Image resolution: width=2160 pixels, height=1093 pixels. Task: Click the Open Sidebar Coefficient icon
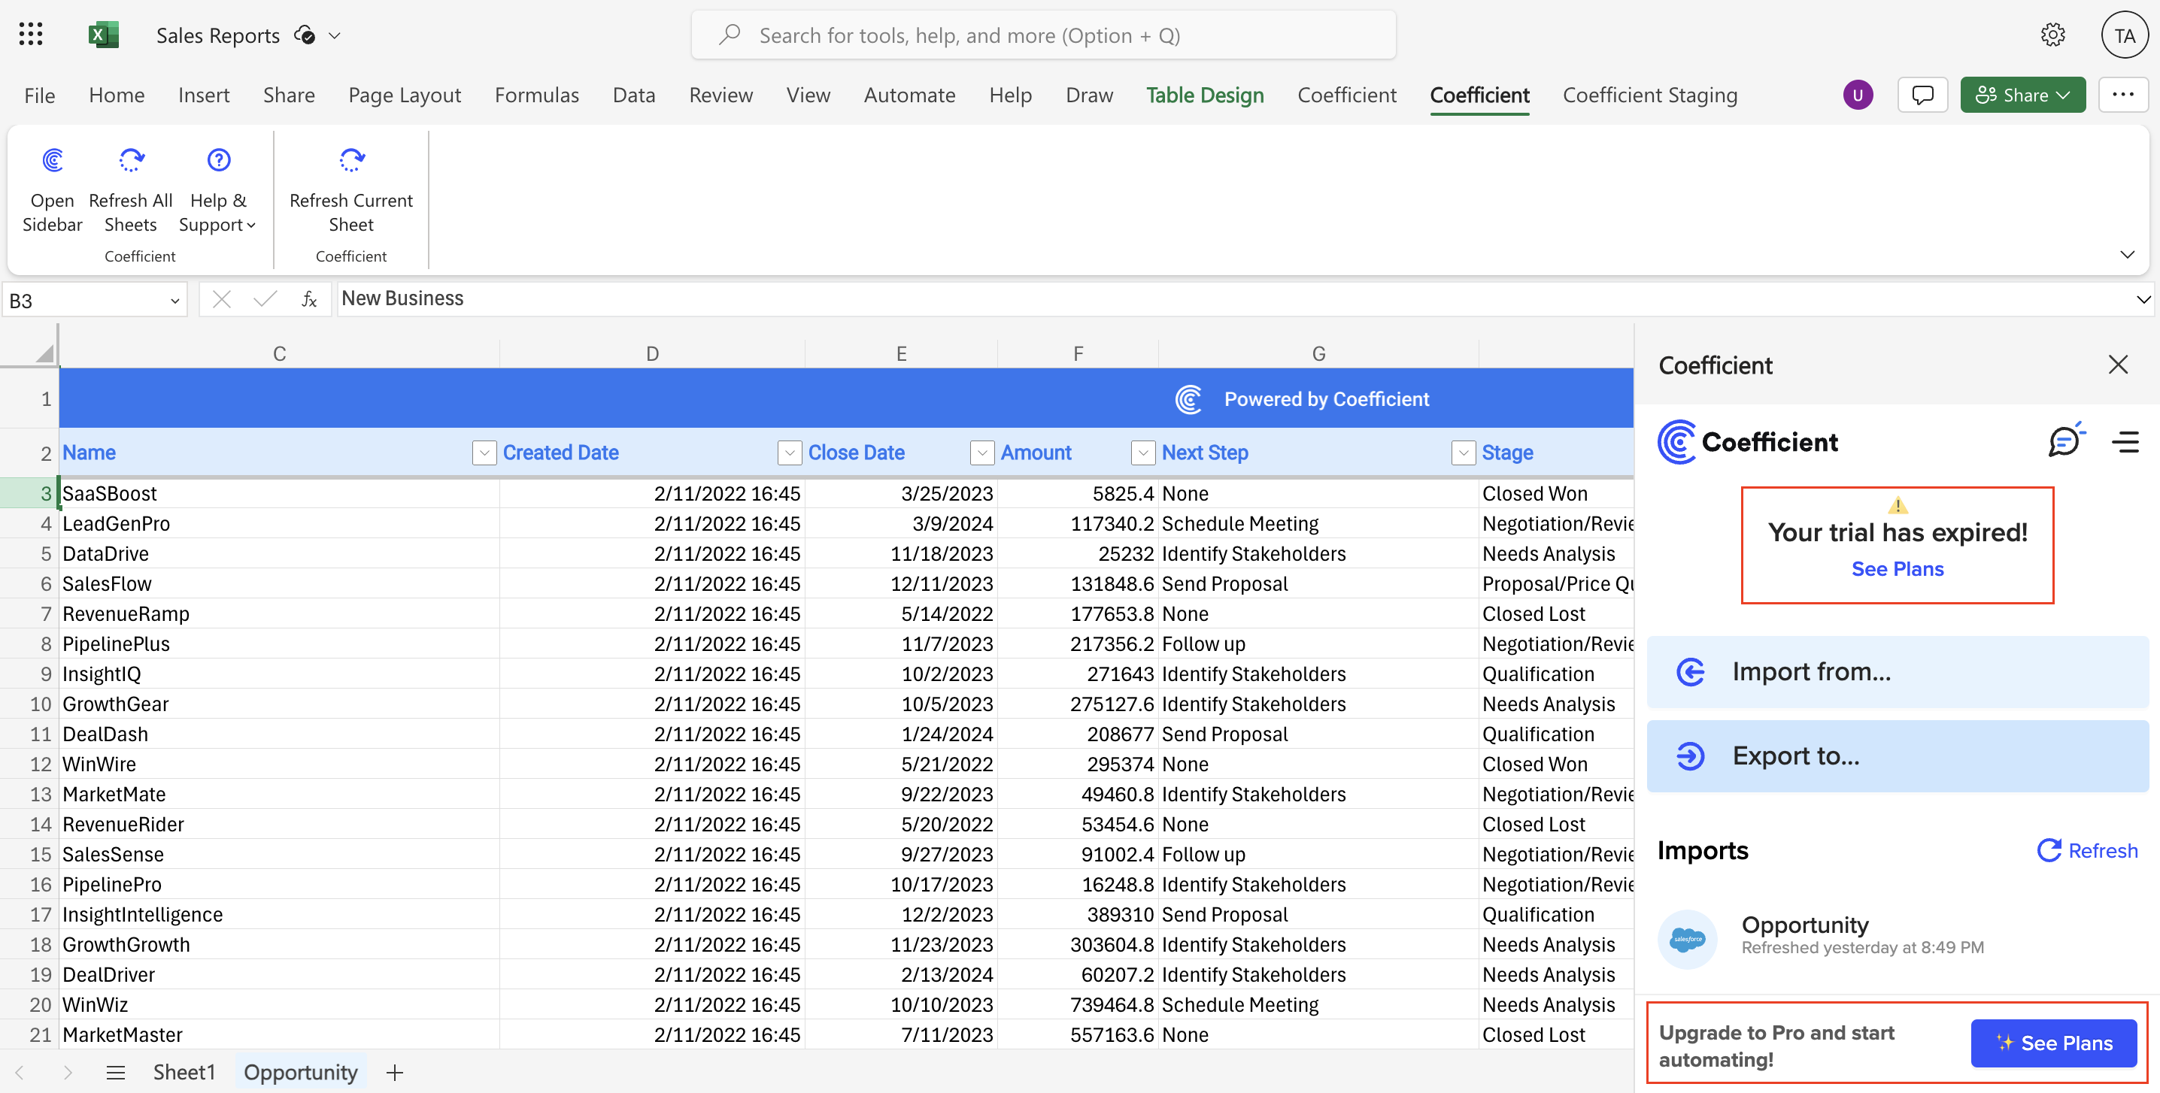[x=53, y=159]
